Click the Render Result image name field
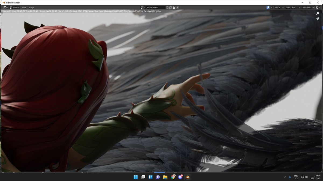The height and width of the screenshot is (181, 323). [155, 8]
